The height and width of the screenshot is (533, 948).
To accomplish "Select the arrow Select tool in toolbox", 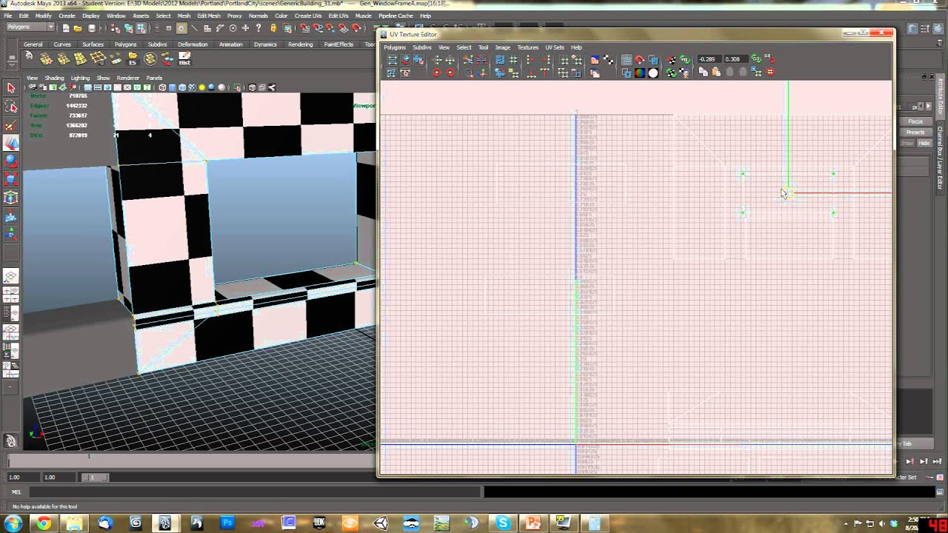I will click(x=11, y=88).
